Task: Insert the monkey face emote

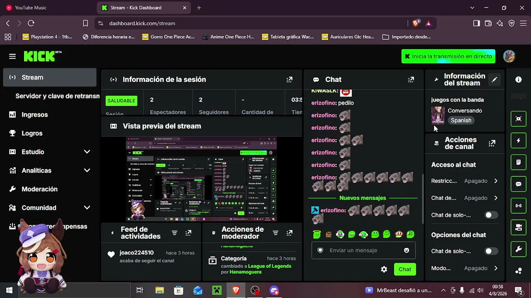Action: click(399, 235)
